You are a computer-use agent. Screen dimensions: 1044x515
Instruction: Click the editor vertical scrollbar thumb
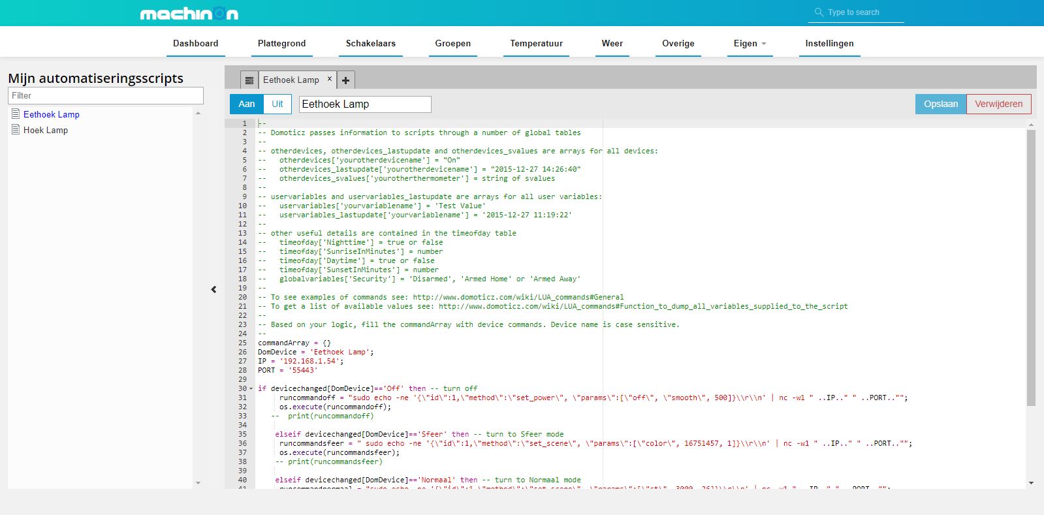[1031, 268]
